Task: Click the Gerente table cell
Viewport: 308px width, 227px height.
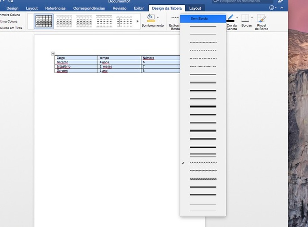Action: coord(76,62)
